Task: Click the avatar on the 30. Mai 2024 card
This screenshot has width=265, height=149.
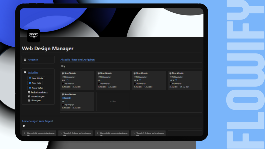Action: point(99,84)
